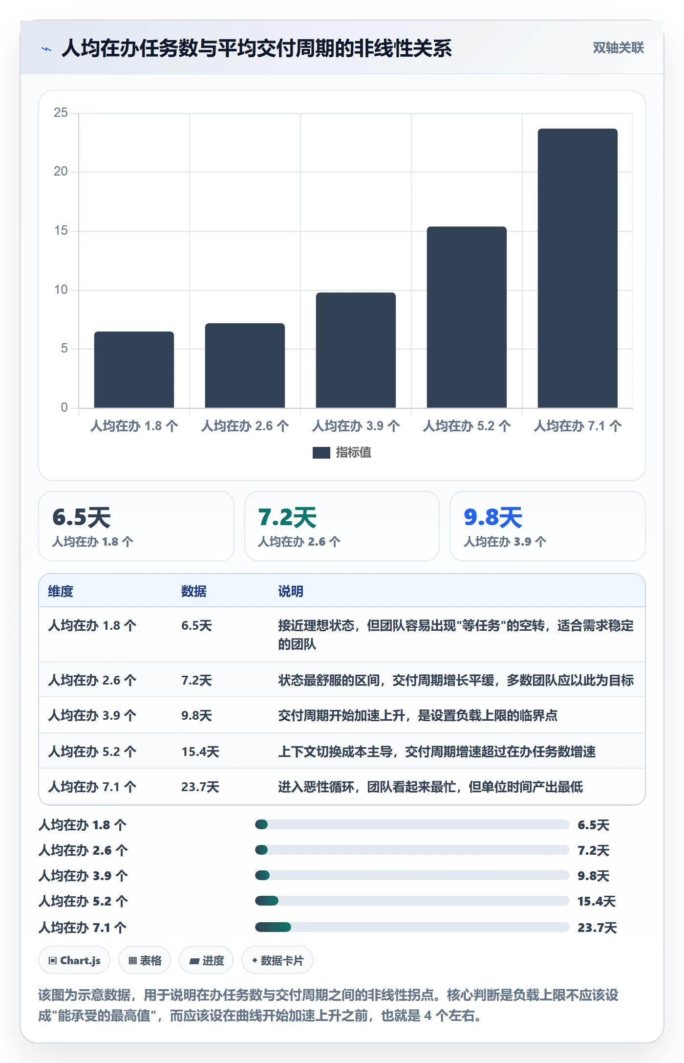Select the chart bar for 人均在办 2.6 个
Screen dimensions: 684x1063
[x=245, y=365]
